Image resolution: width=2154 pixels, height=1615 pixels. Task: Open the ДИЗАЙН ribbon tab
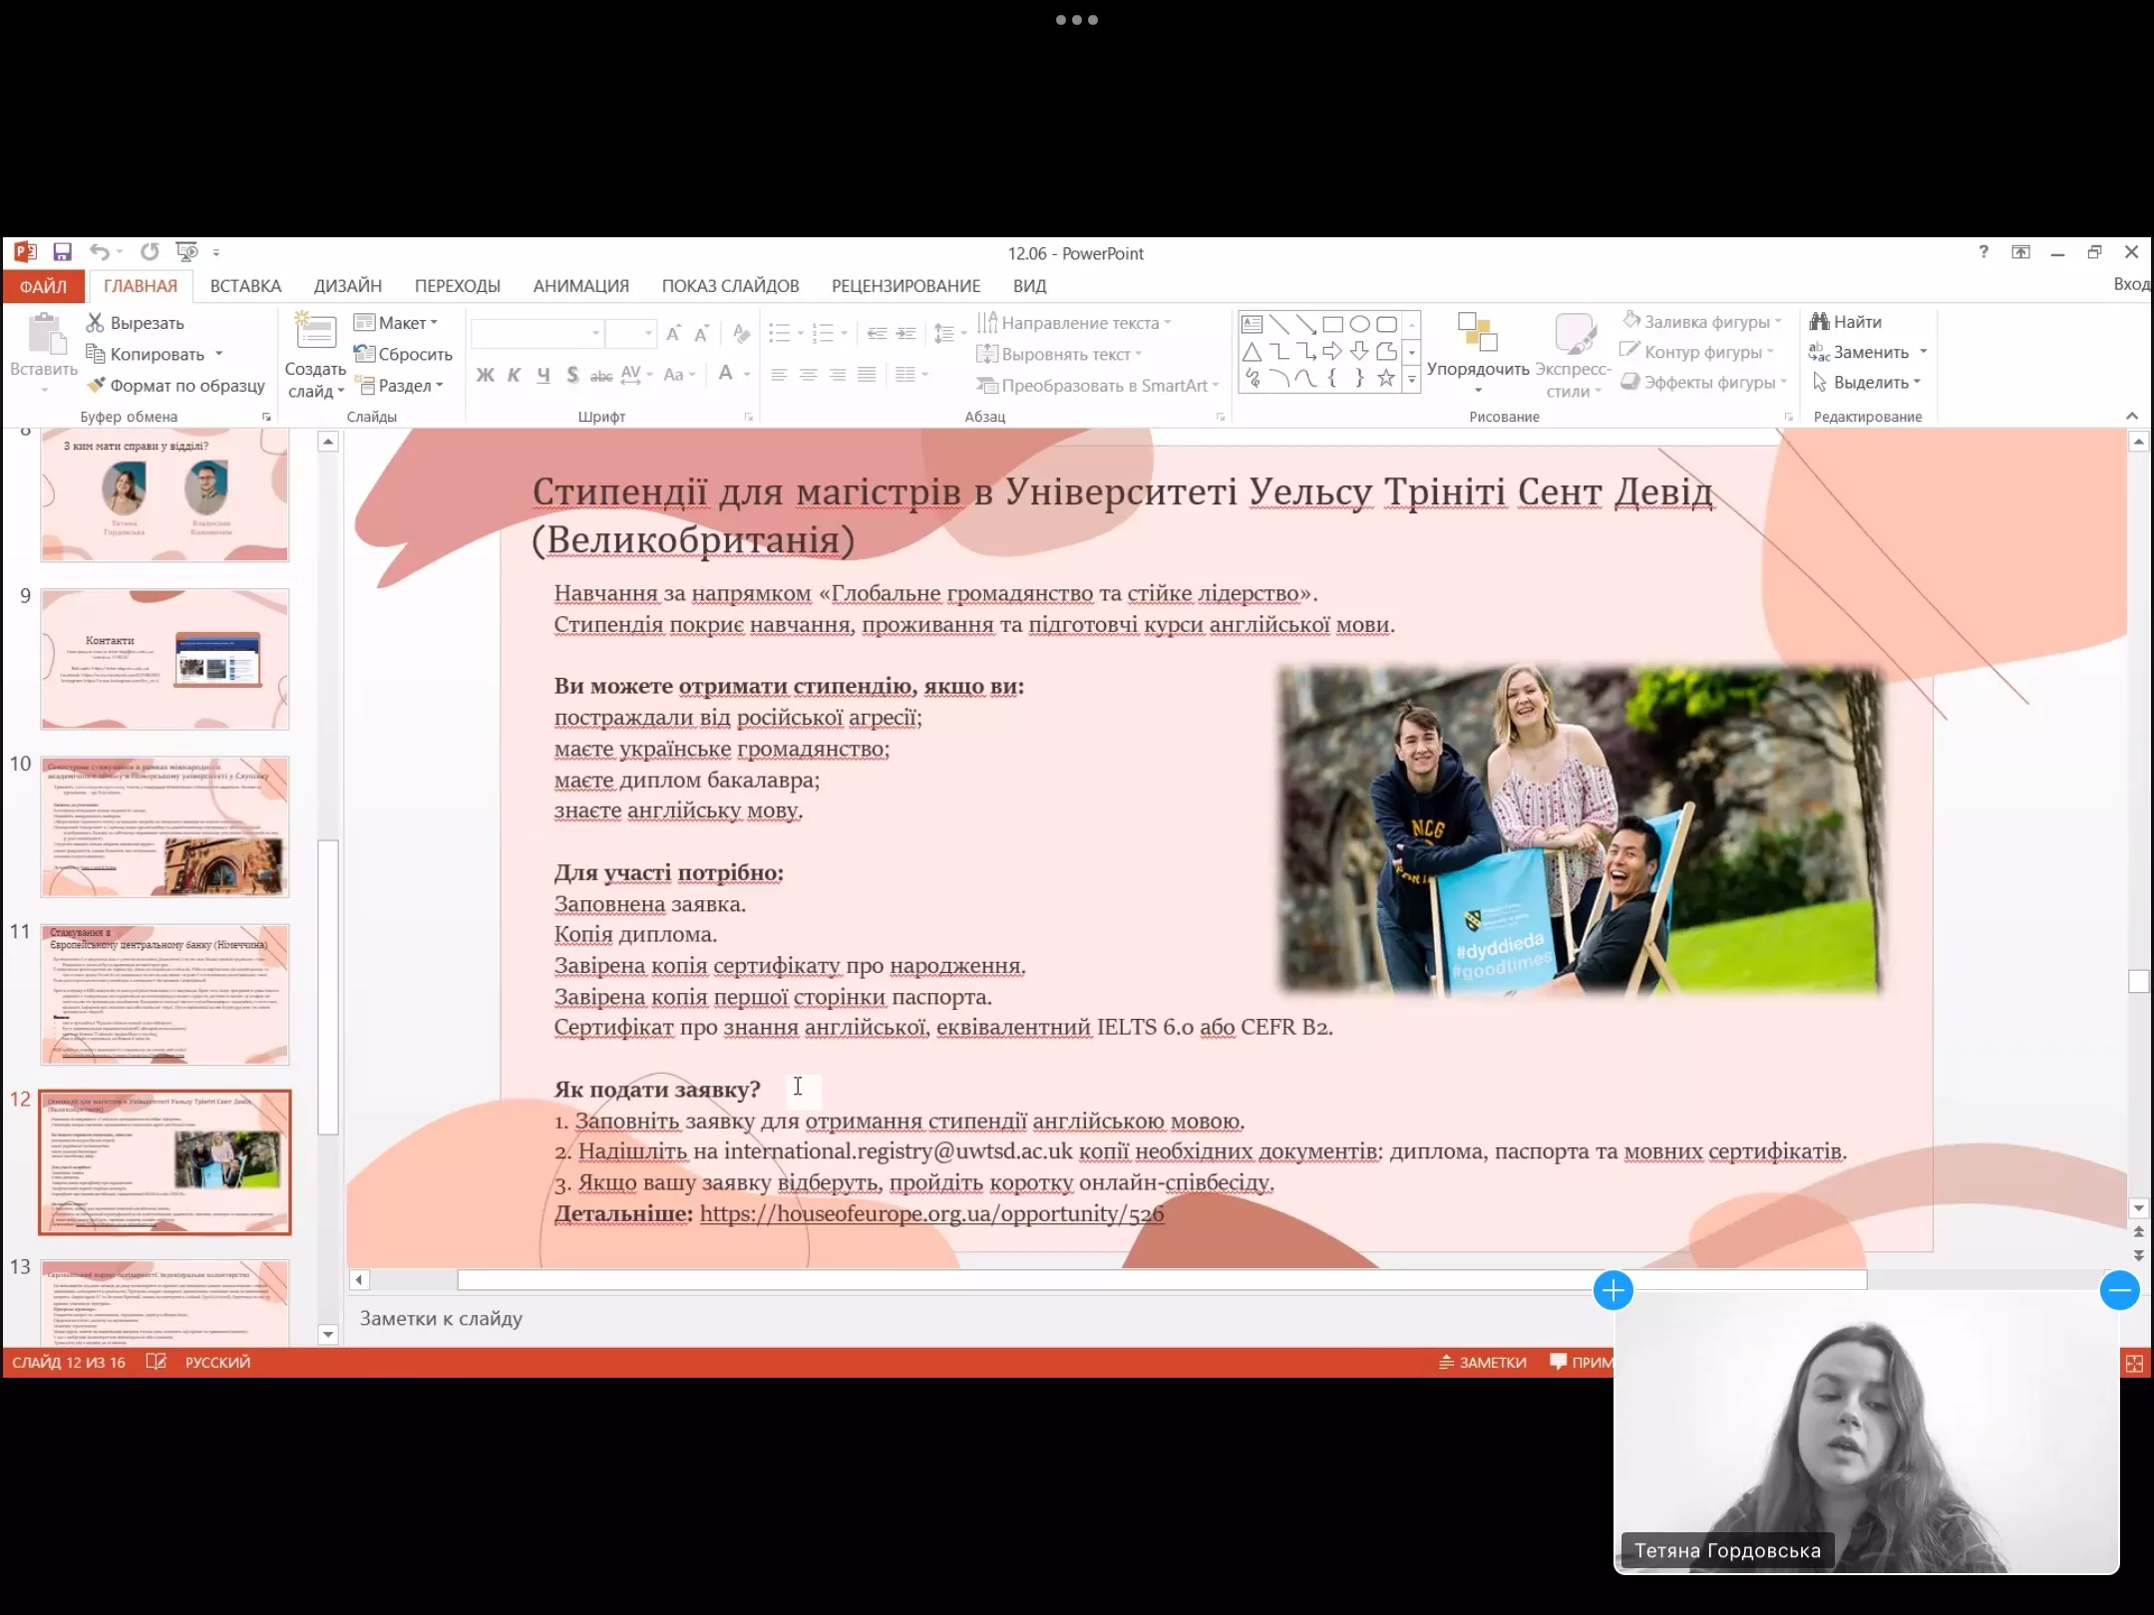347,286
